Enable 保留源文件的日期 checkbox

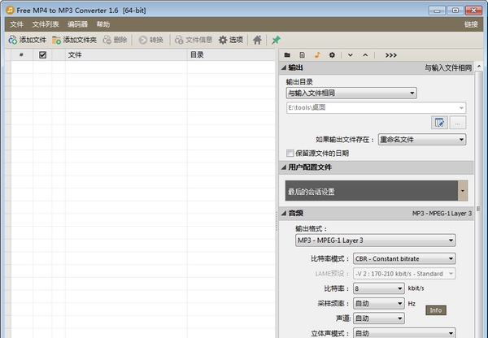tap(290, 154)
